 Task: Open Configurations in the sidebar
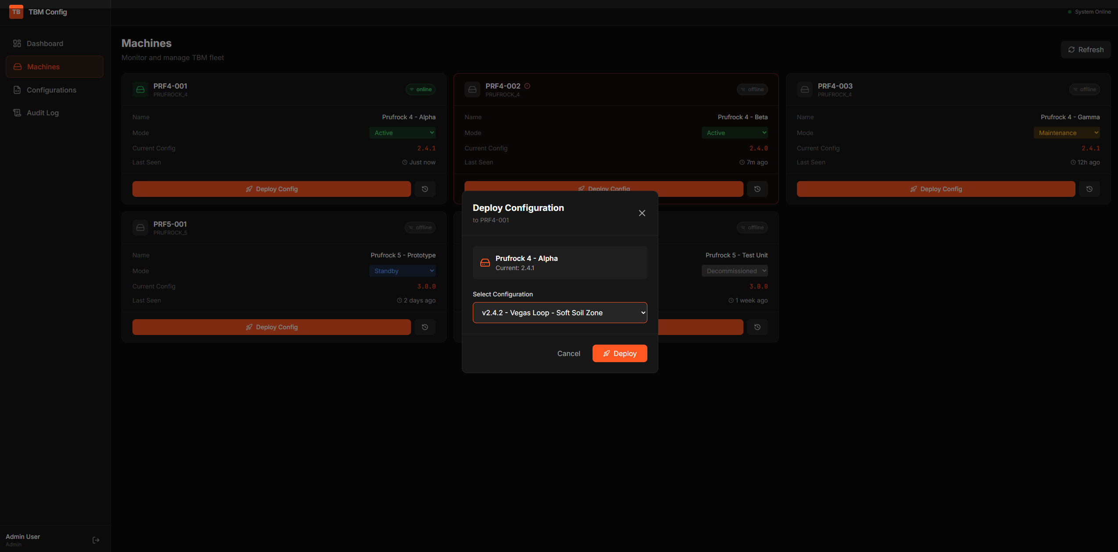pos(54,90)
